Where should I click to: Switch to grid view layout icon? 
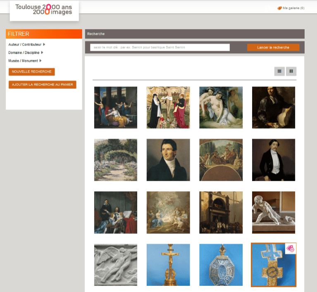(x=291, y=71)
